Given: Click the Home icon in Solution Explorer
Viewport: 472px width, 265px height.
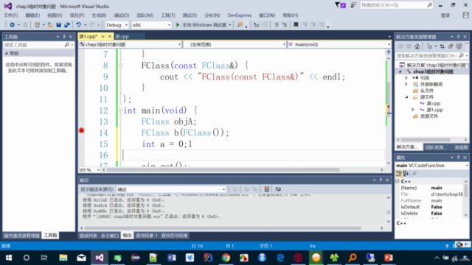Looking at the screenshot, I should click(x=417, y=46).
